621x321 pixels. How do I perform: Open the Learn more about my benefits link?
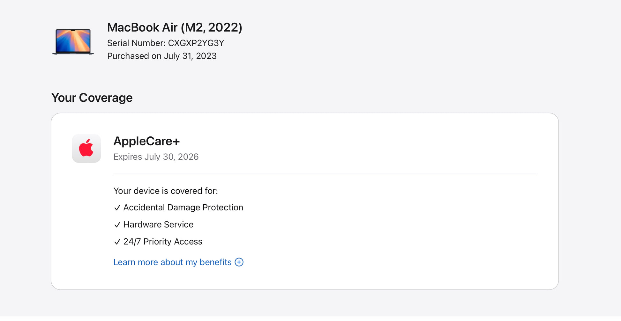point(172,262)
